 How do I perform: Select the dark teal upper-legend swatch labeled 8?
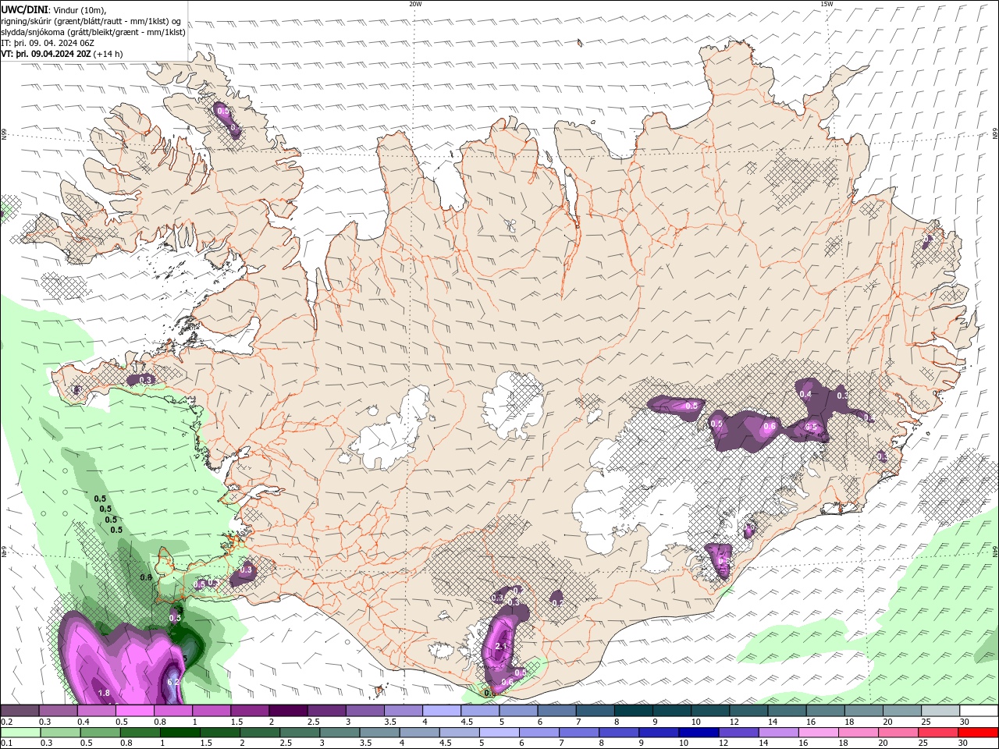click(634, 711)
